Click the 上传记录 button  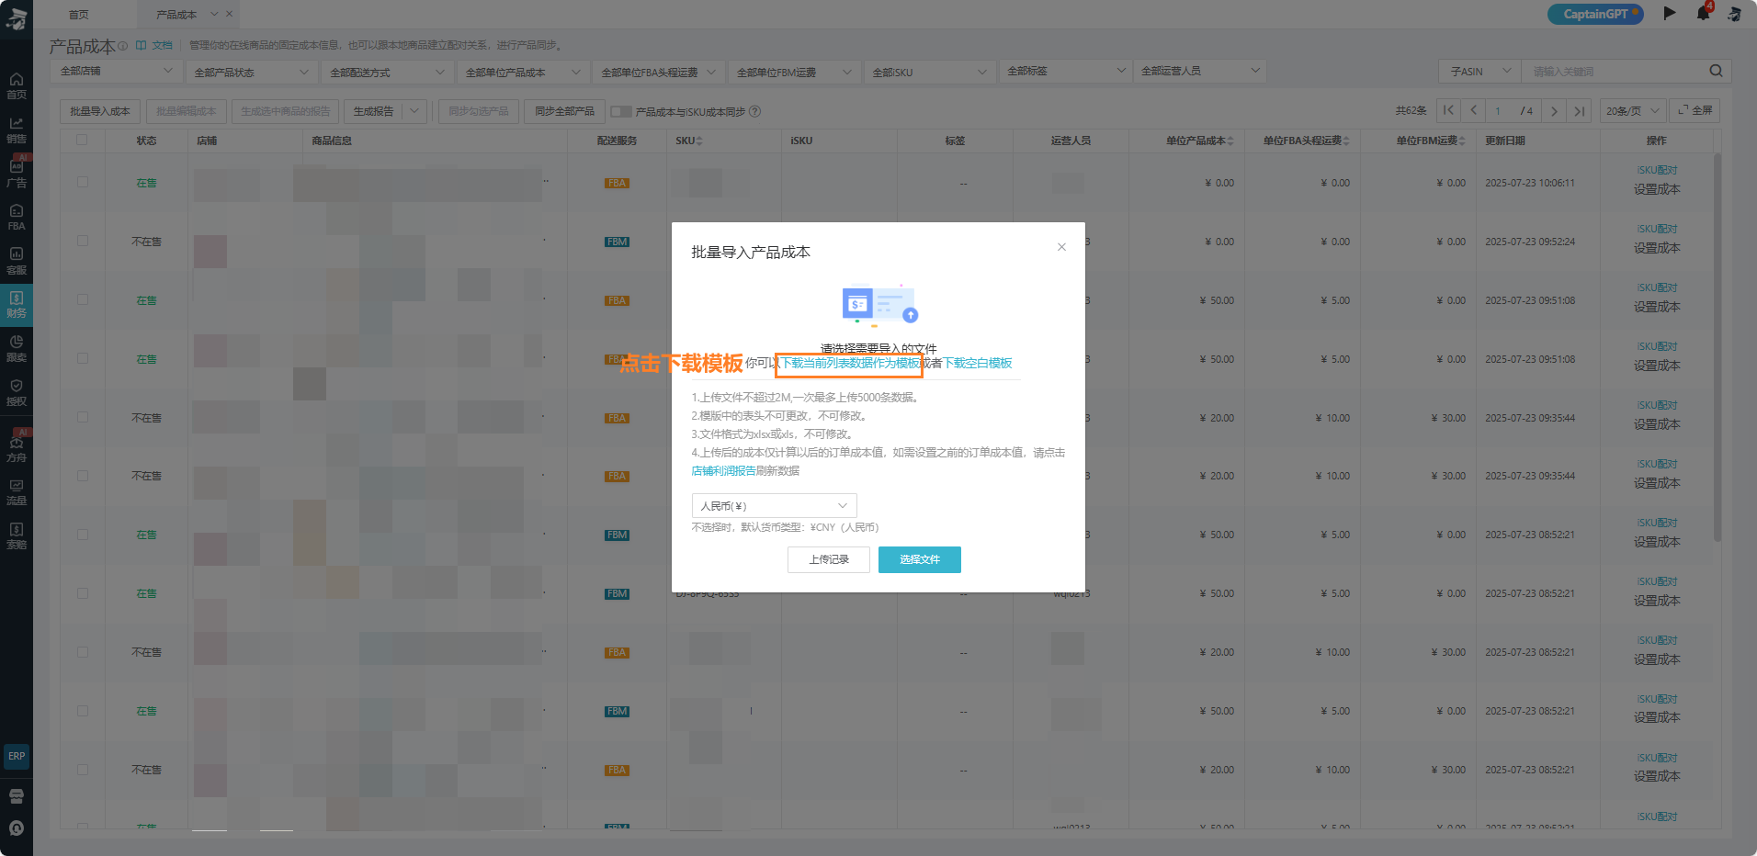829,559
